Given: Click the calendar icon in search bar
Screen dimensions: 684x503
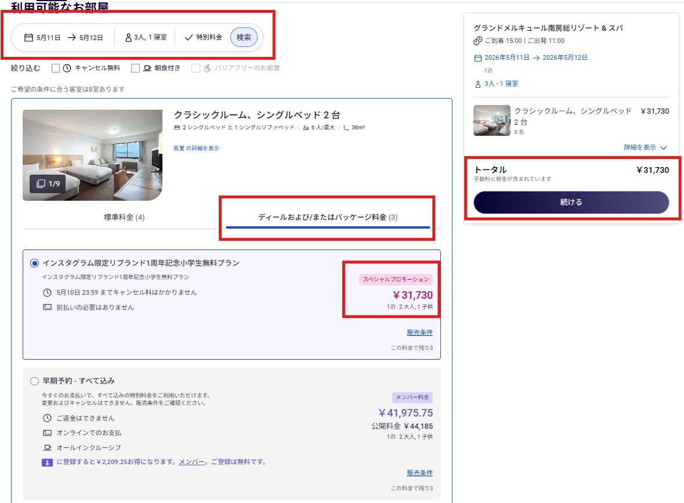Looking at the screenshot, I should [x=28, y=38].
